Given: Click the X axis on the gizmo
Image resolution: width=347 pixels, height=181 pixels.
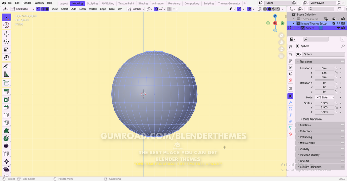Looking at the screenshot, I should pyautogui.click(x=275, y=23).
